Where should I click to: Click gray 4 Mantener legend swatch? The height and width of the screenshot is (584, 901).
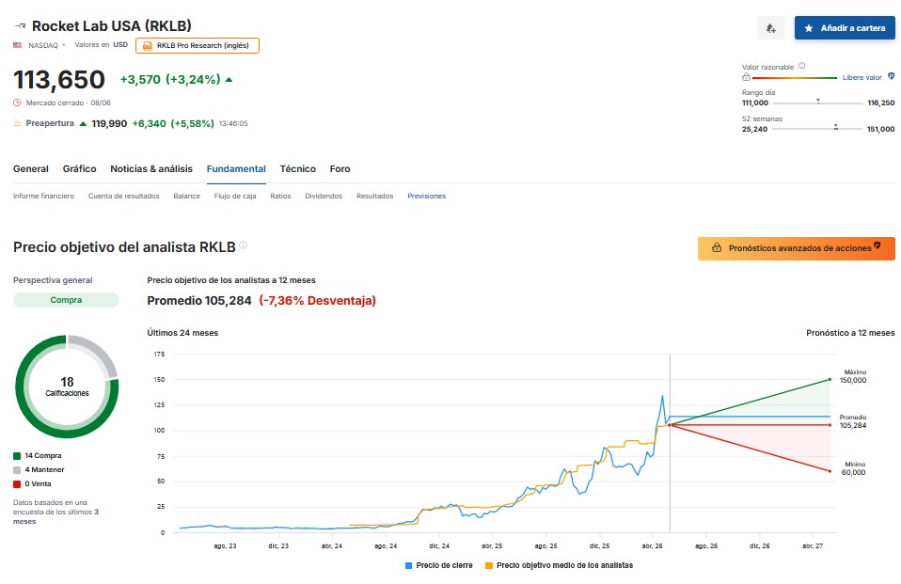click(x=17, y=470)
